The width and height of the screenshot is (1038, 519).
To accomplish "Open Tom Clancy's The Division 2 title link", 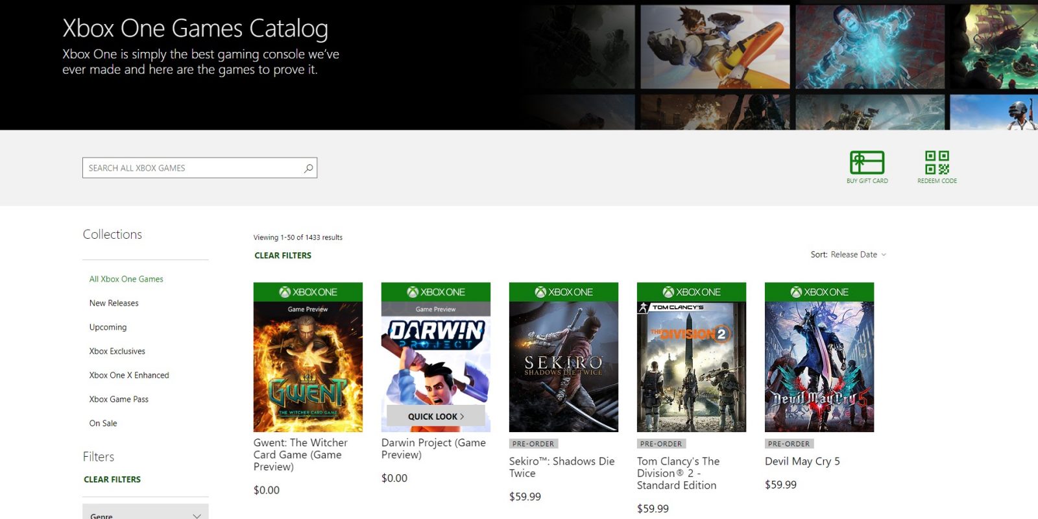I will point(678,473).
